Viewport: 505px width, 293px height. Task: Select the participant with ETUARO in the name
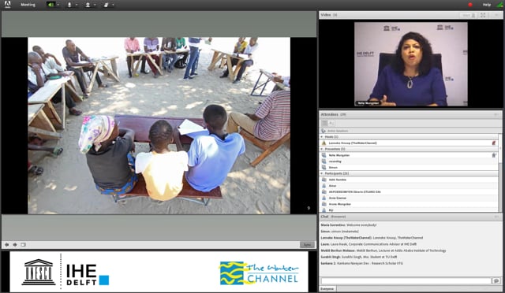(x=409, y=192)
